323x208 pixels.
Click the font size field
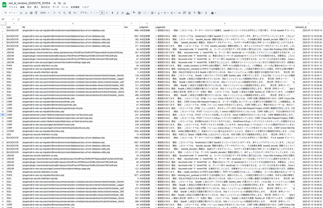102,13
